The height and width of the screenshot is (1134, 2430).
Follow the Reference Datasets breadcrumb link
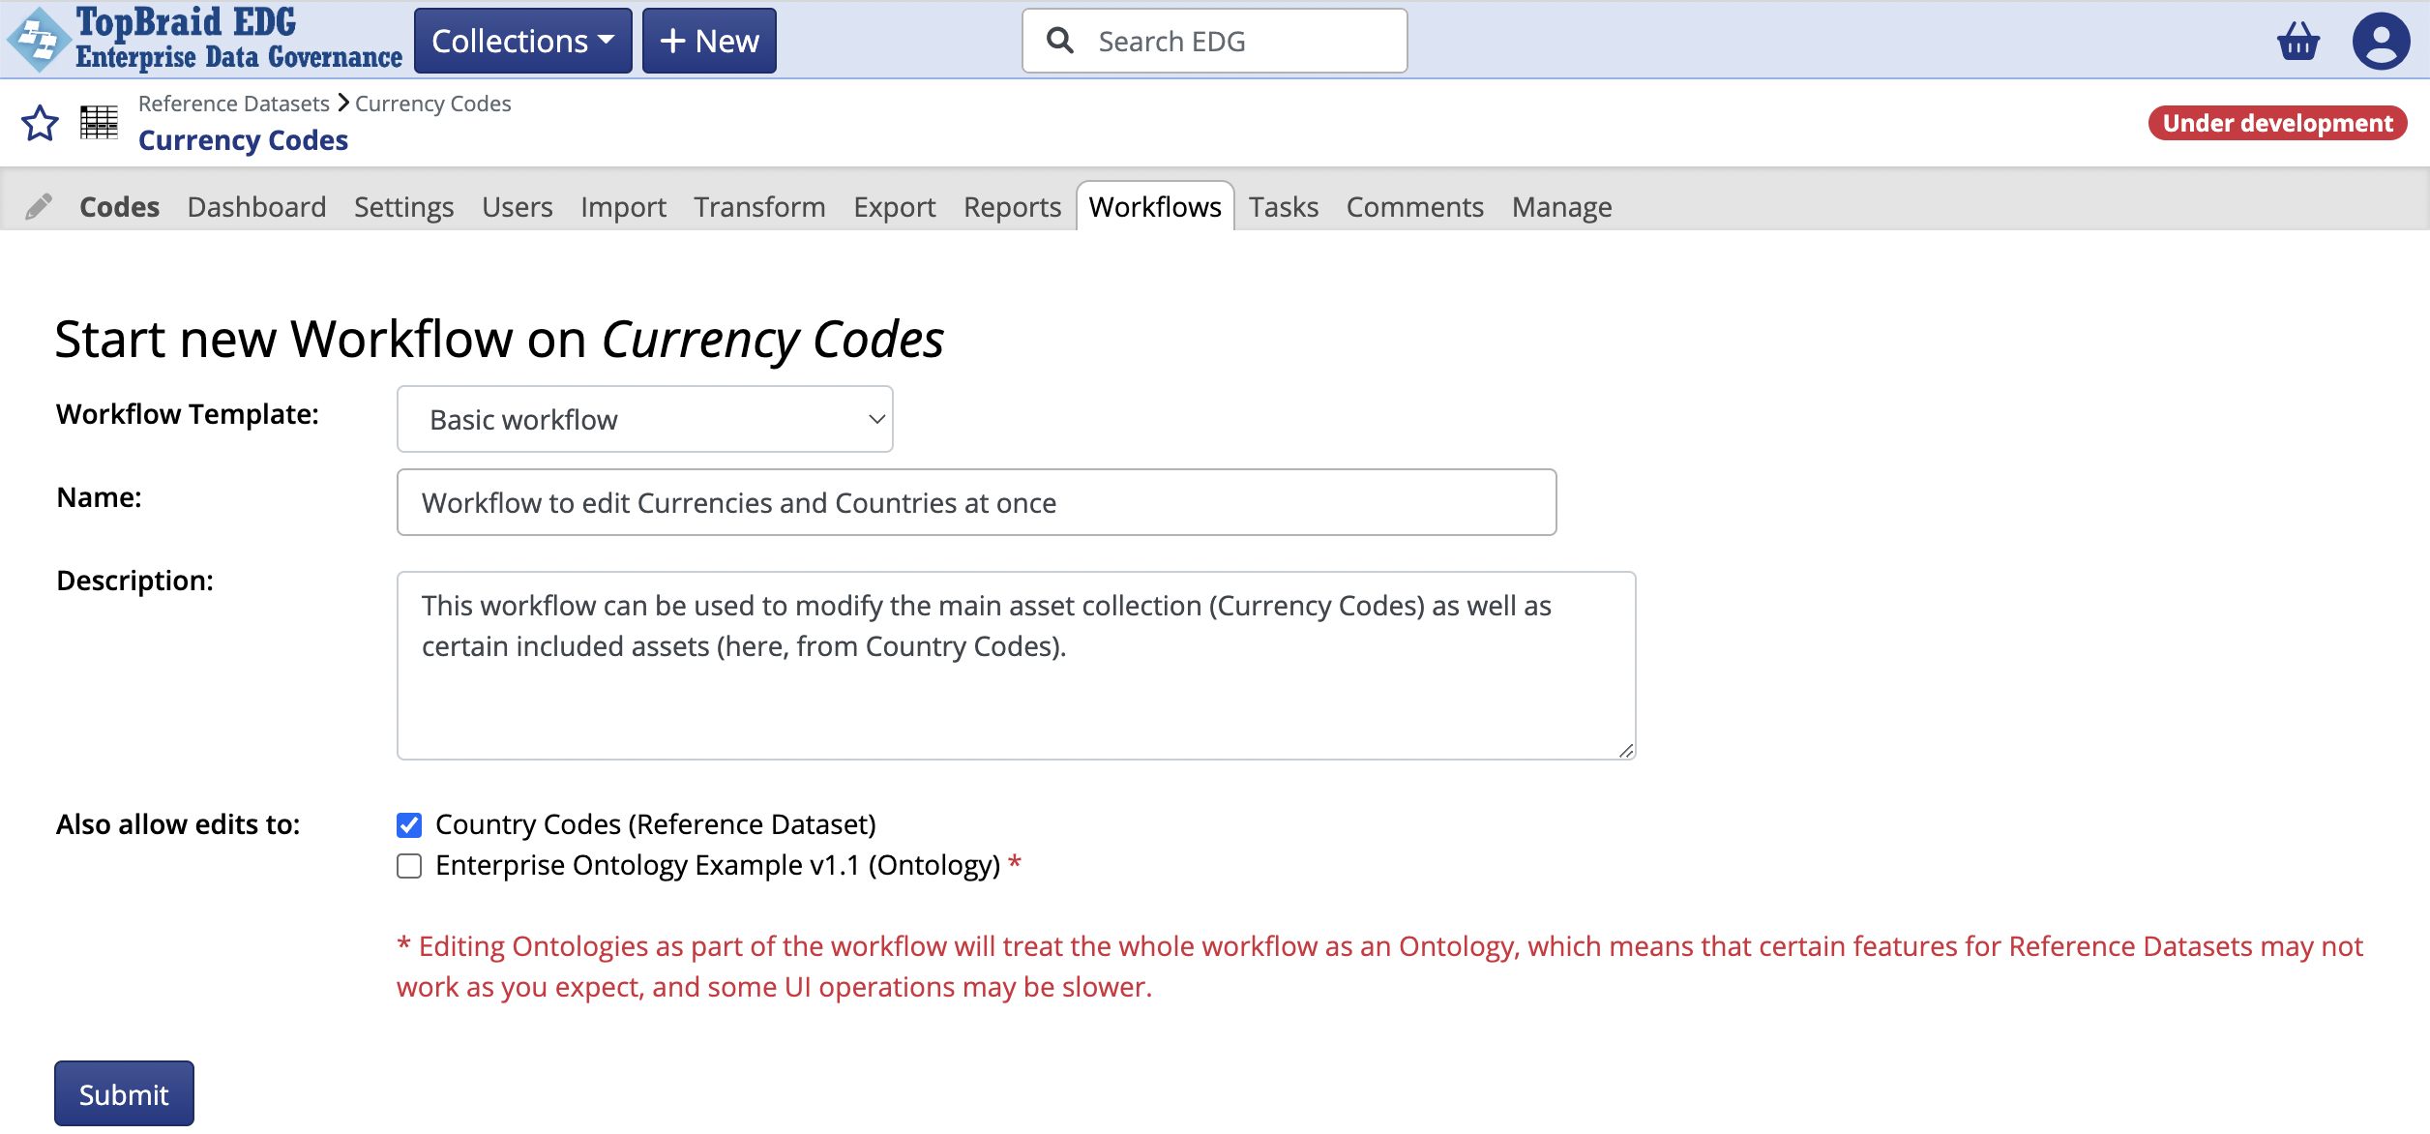click(233, 104)
